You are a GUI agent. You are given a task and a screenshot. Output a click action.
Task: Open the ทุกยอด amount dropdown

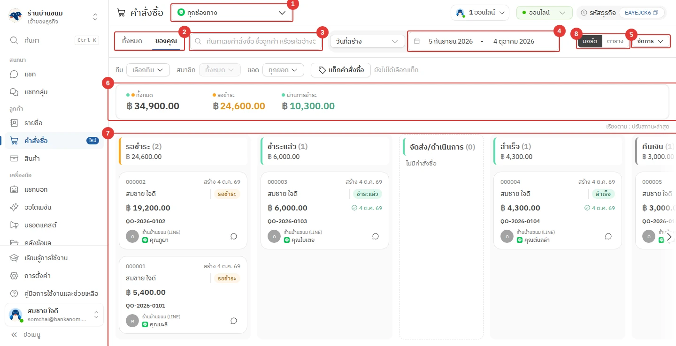point(283,70)
